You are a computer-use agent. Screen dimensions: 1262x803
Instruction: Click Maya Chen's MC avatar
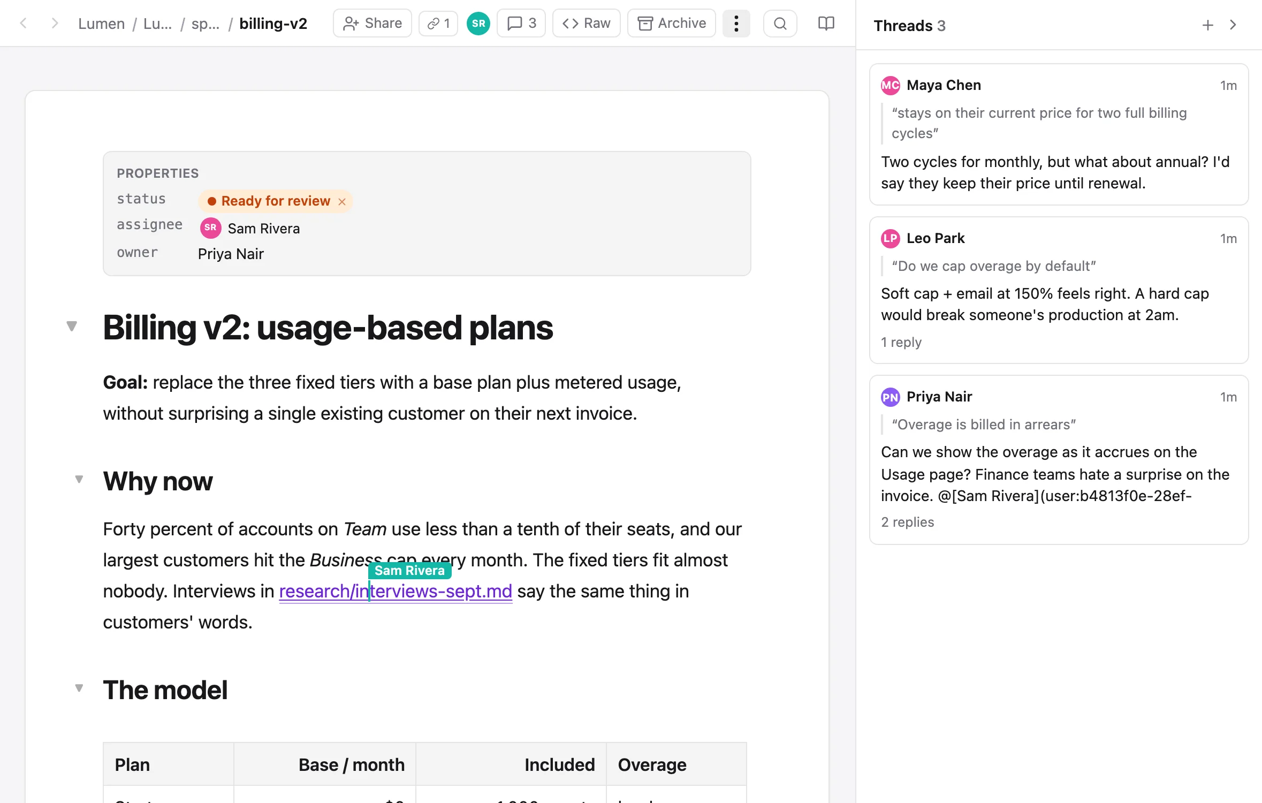point(891,85)
